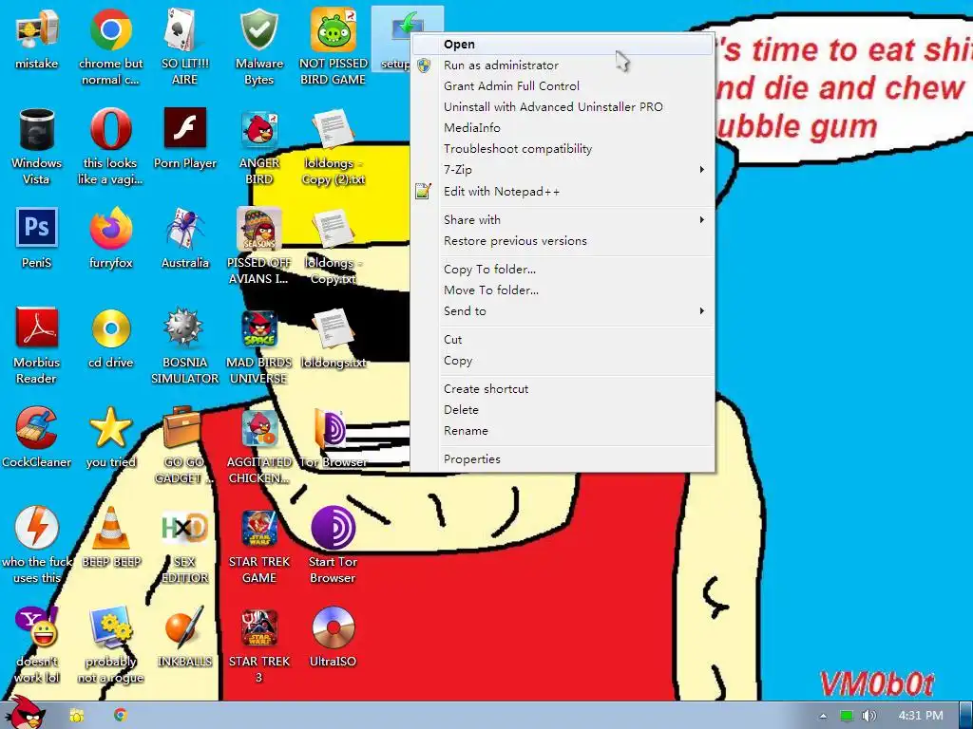This screenshot has height=729, width=973.
Task: Select the Photoshop icon labeled 'PeniS'
Action: coord(37,238)
